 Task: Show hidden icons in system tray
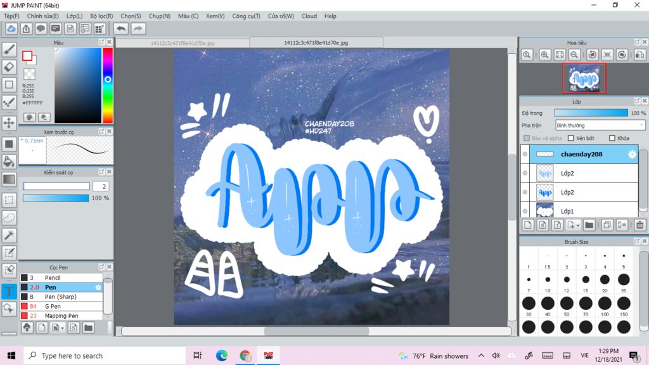[481, 355]
